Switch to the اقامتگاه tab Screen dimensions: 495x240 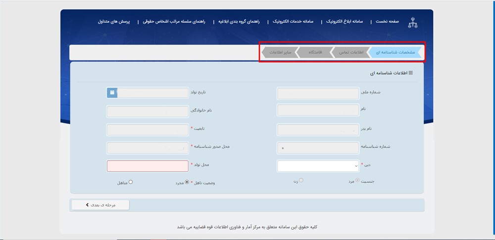pos(315,52)
